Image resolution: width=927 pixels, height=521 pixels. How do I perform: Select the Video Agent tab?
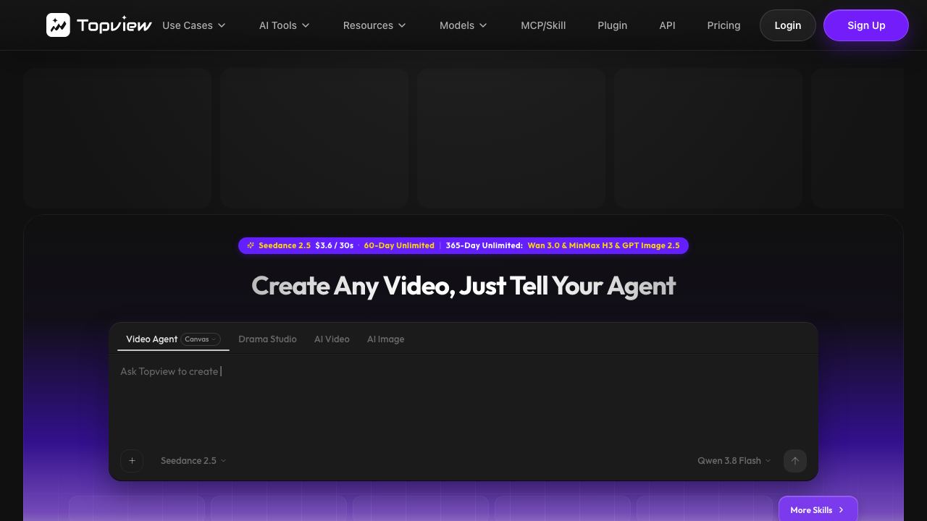[x=151, y=339]
